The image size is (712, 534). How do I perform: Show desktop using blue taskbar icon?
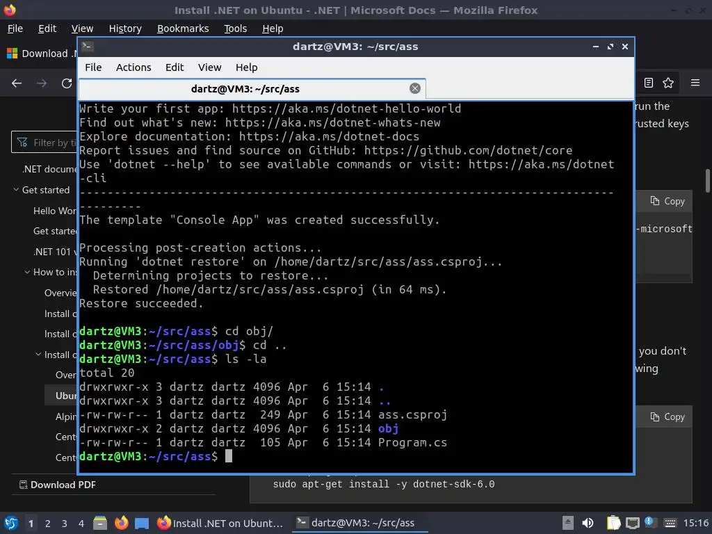[x=142, y=523]
